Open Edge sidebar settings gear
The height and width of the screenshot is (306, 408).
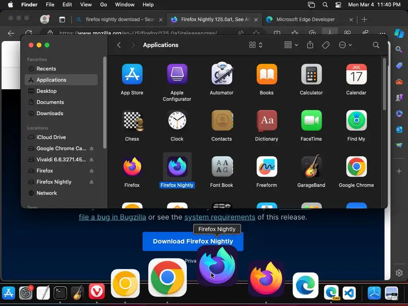pos(399,273)
